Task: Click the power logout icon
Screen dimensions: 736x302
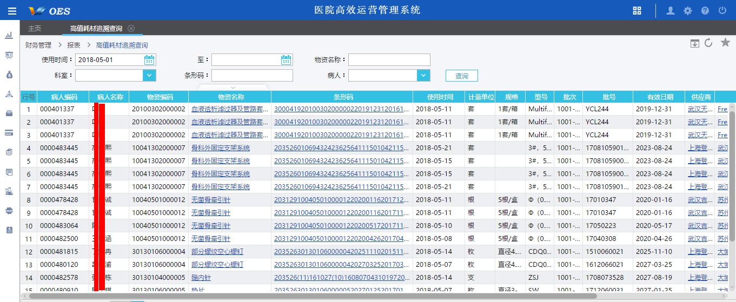Action: coord(722,11)
